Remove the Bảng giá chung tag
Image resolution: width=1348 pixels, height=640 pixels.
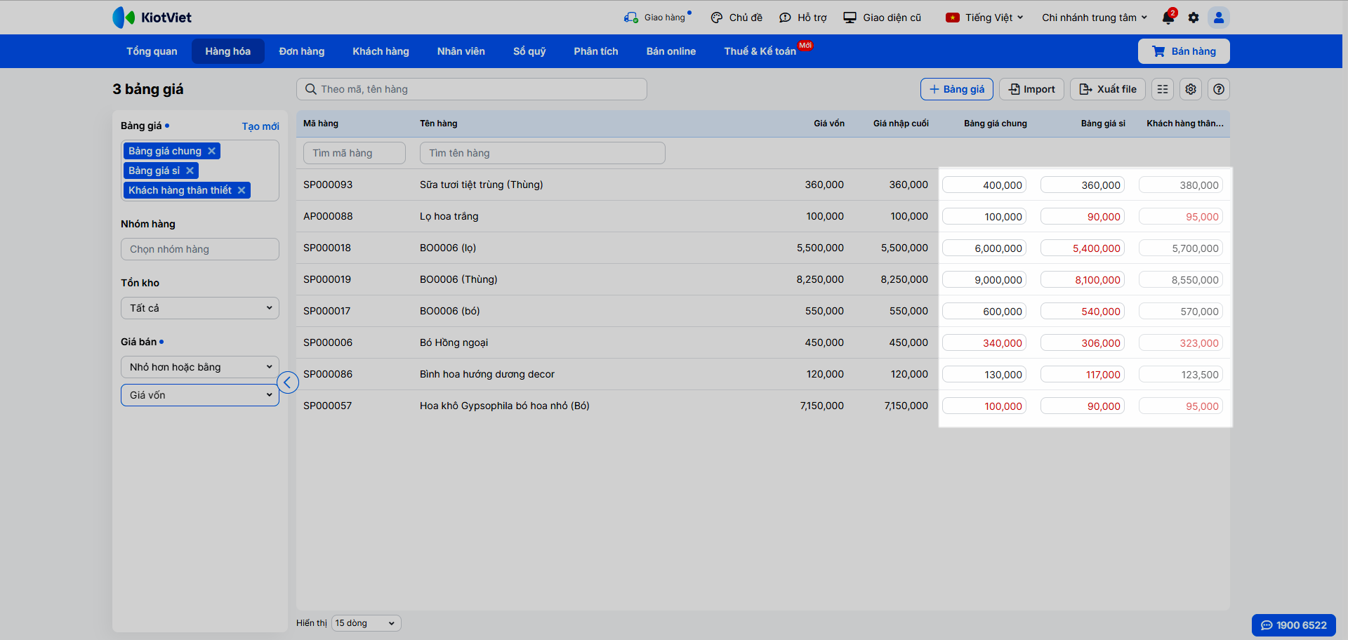pos(211,151)
